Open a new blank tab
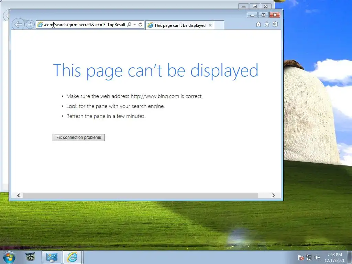The width and height of the screenshot is (352, 264). pos(219,25)
